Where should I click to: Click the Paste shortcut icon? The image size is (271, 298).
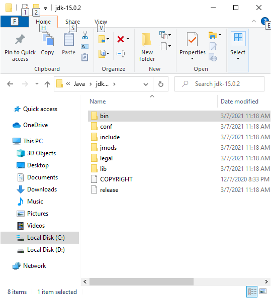click(85, 57)
